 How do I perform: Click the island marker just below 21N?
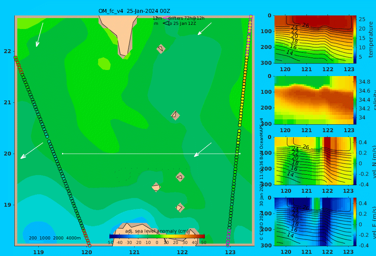click(x=175, y=115)
